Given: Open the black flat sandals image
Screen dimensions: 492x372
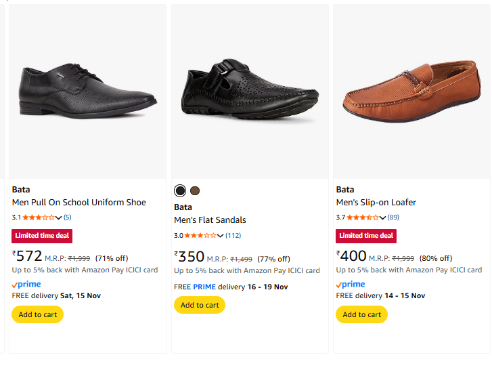Looking at the screenshot, I should click(x=250, y=91).
